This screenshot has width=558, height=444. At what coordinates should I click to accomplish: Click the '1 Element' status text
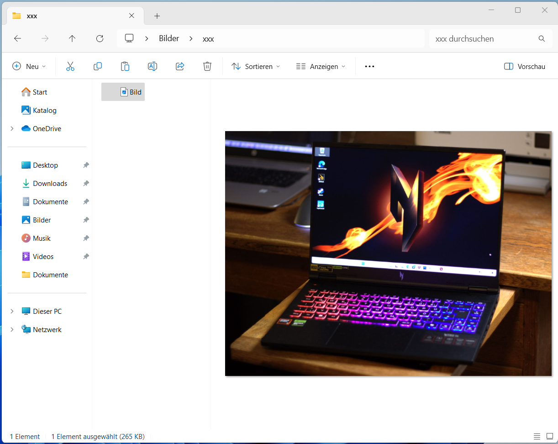(25, 437)
